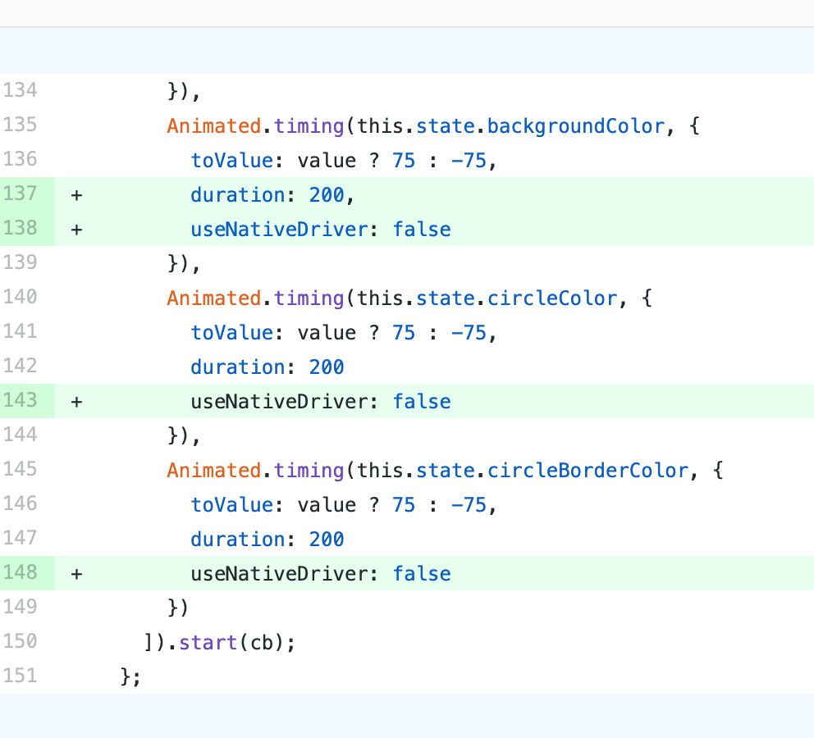Select line number 144
Screen dimensions: 814x738
pyautogui.click(x=21, y=435)
